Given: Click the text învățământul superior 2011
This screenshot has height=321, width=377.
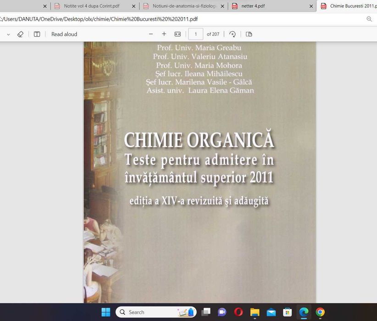Looking at the screenshot, I should coord(199,177).
